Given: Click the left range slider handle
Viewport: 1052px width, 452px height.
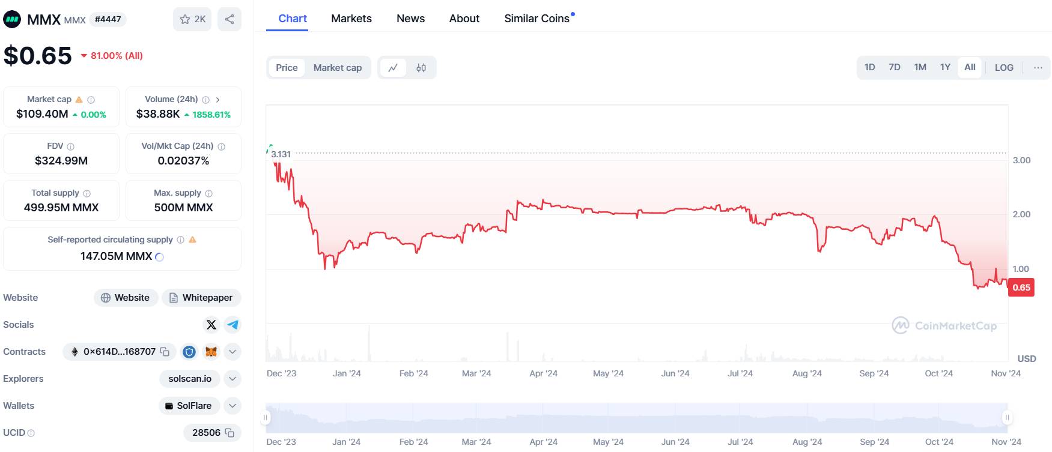Looking at the screenshot, I should point(266,417).
